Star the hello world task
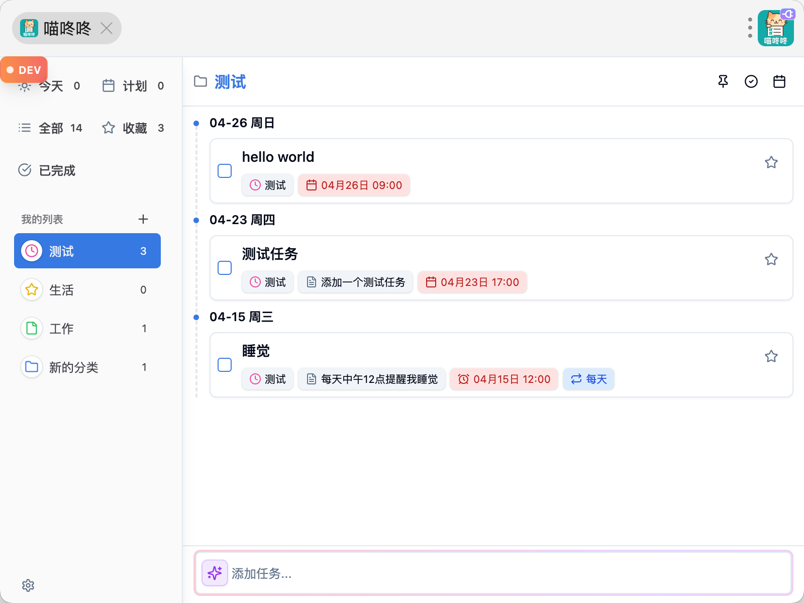This screenshot has height=603, width=804. (771, 162)
